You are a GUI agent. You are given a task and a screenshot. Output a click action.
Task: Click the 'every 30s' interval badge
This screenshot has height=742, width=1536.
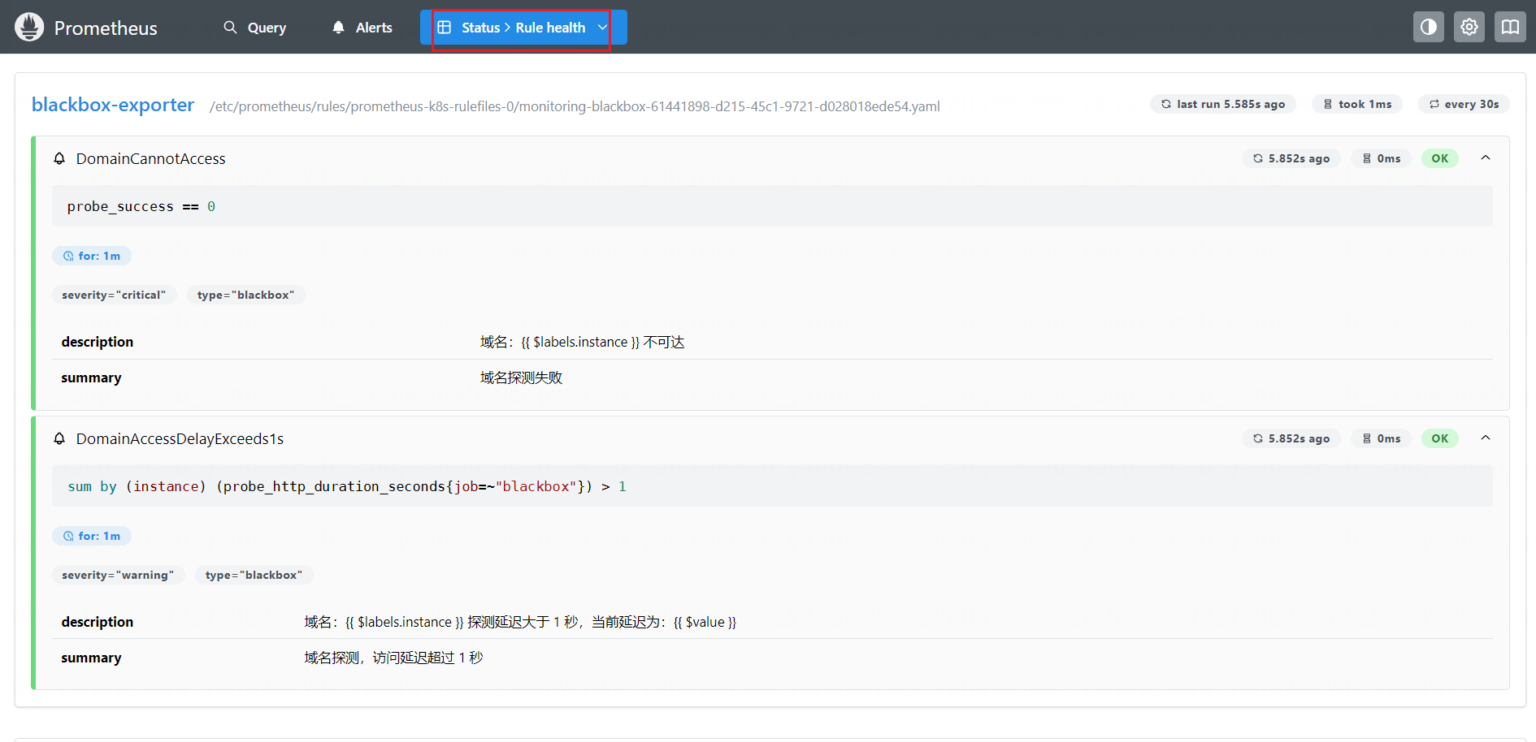click(1464, 104)
